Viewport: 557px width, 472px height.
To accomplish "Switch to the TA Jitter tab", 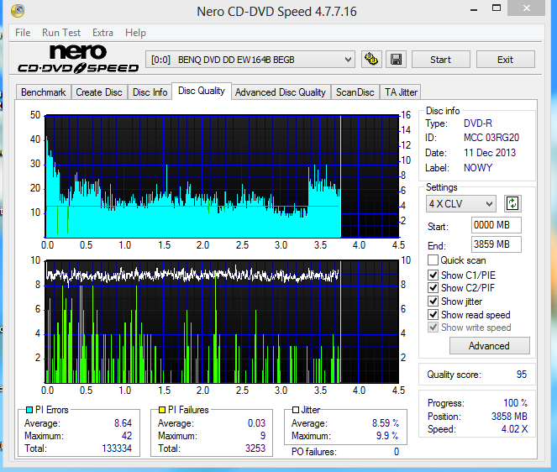I will pyautogui.click(x=401, y=92).
